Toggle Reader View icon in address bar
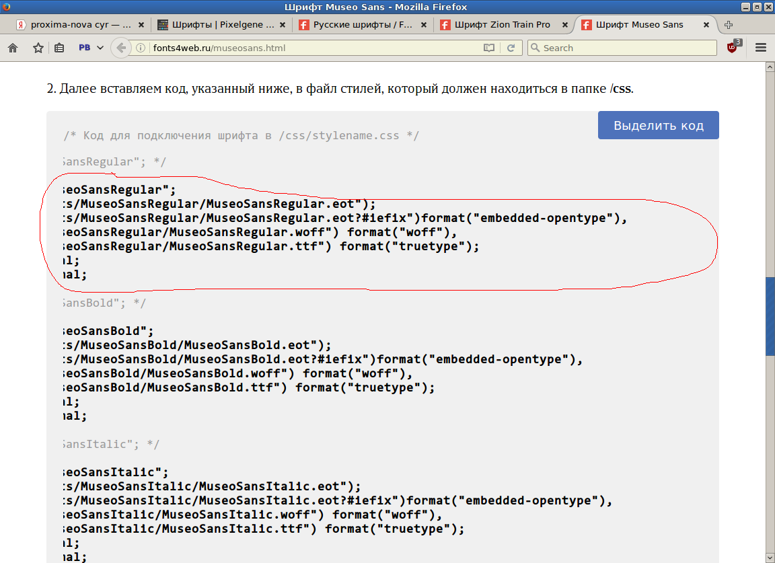Viewport: 775px width, 563px height. click(489, 48)
